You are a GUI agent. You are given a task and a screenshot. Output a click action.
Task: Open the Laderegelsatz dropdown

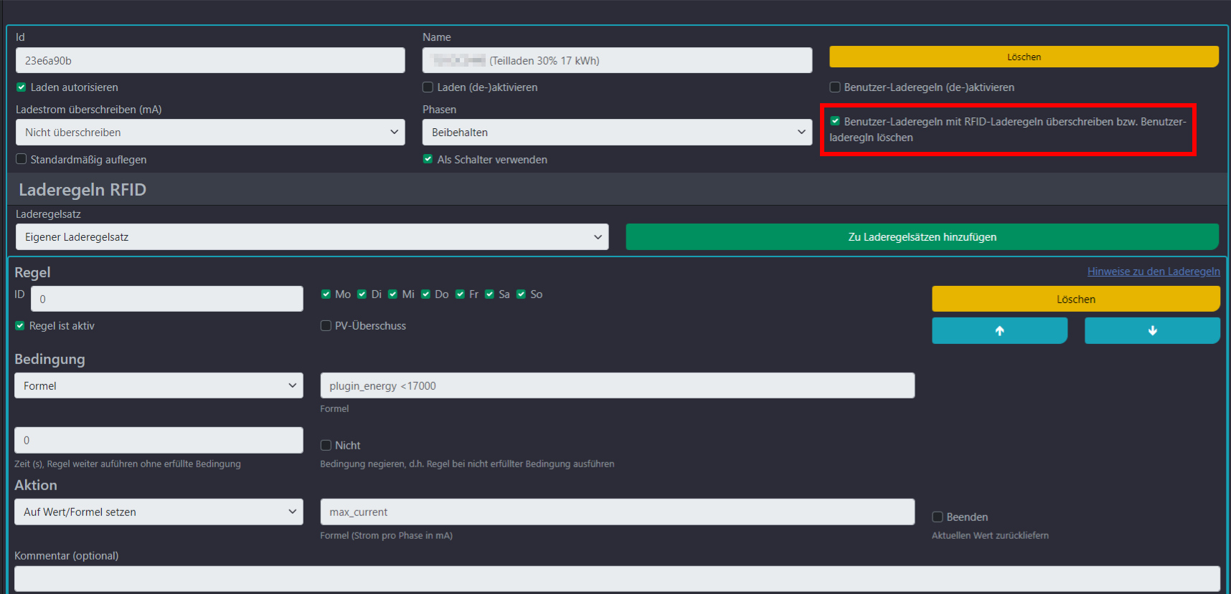point(311,237)
